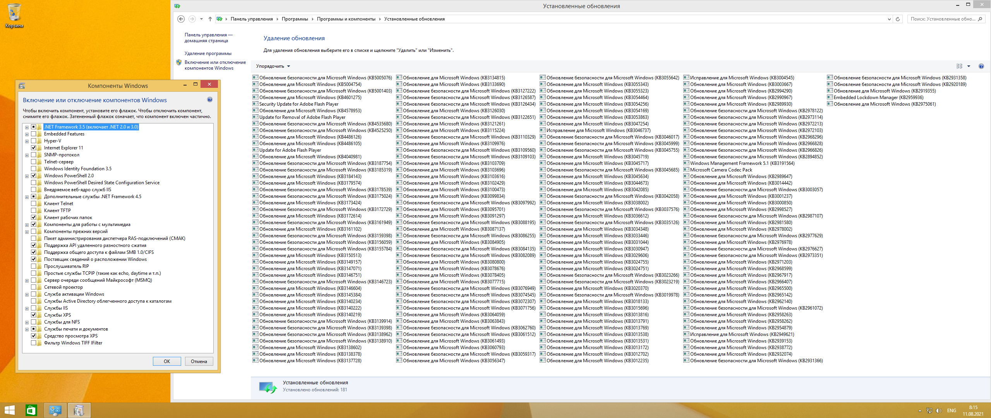This screenshot has width=991, height=418.
Task: Open the address bar history dropdown arrow
Action: coord(889,19)
